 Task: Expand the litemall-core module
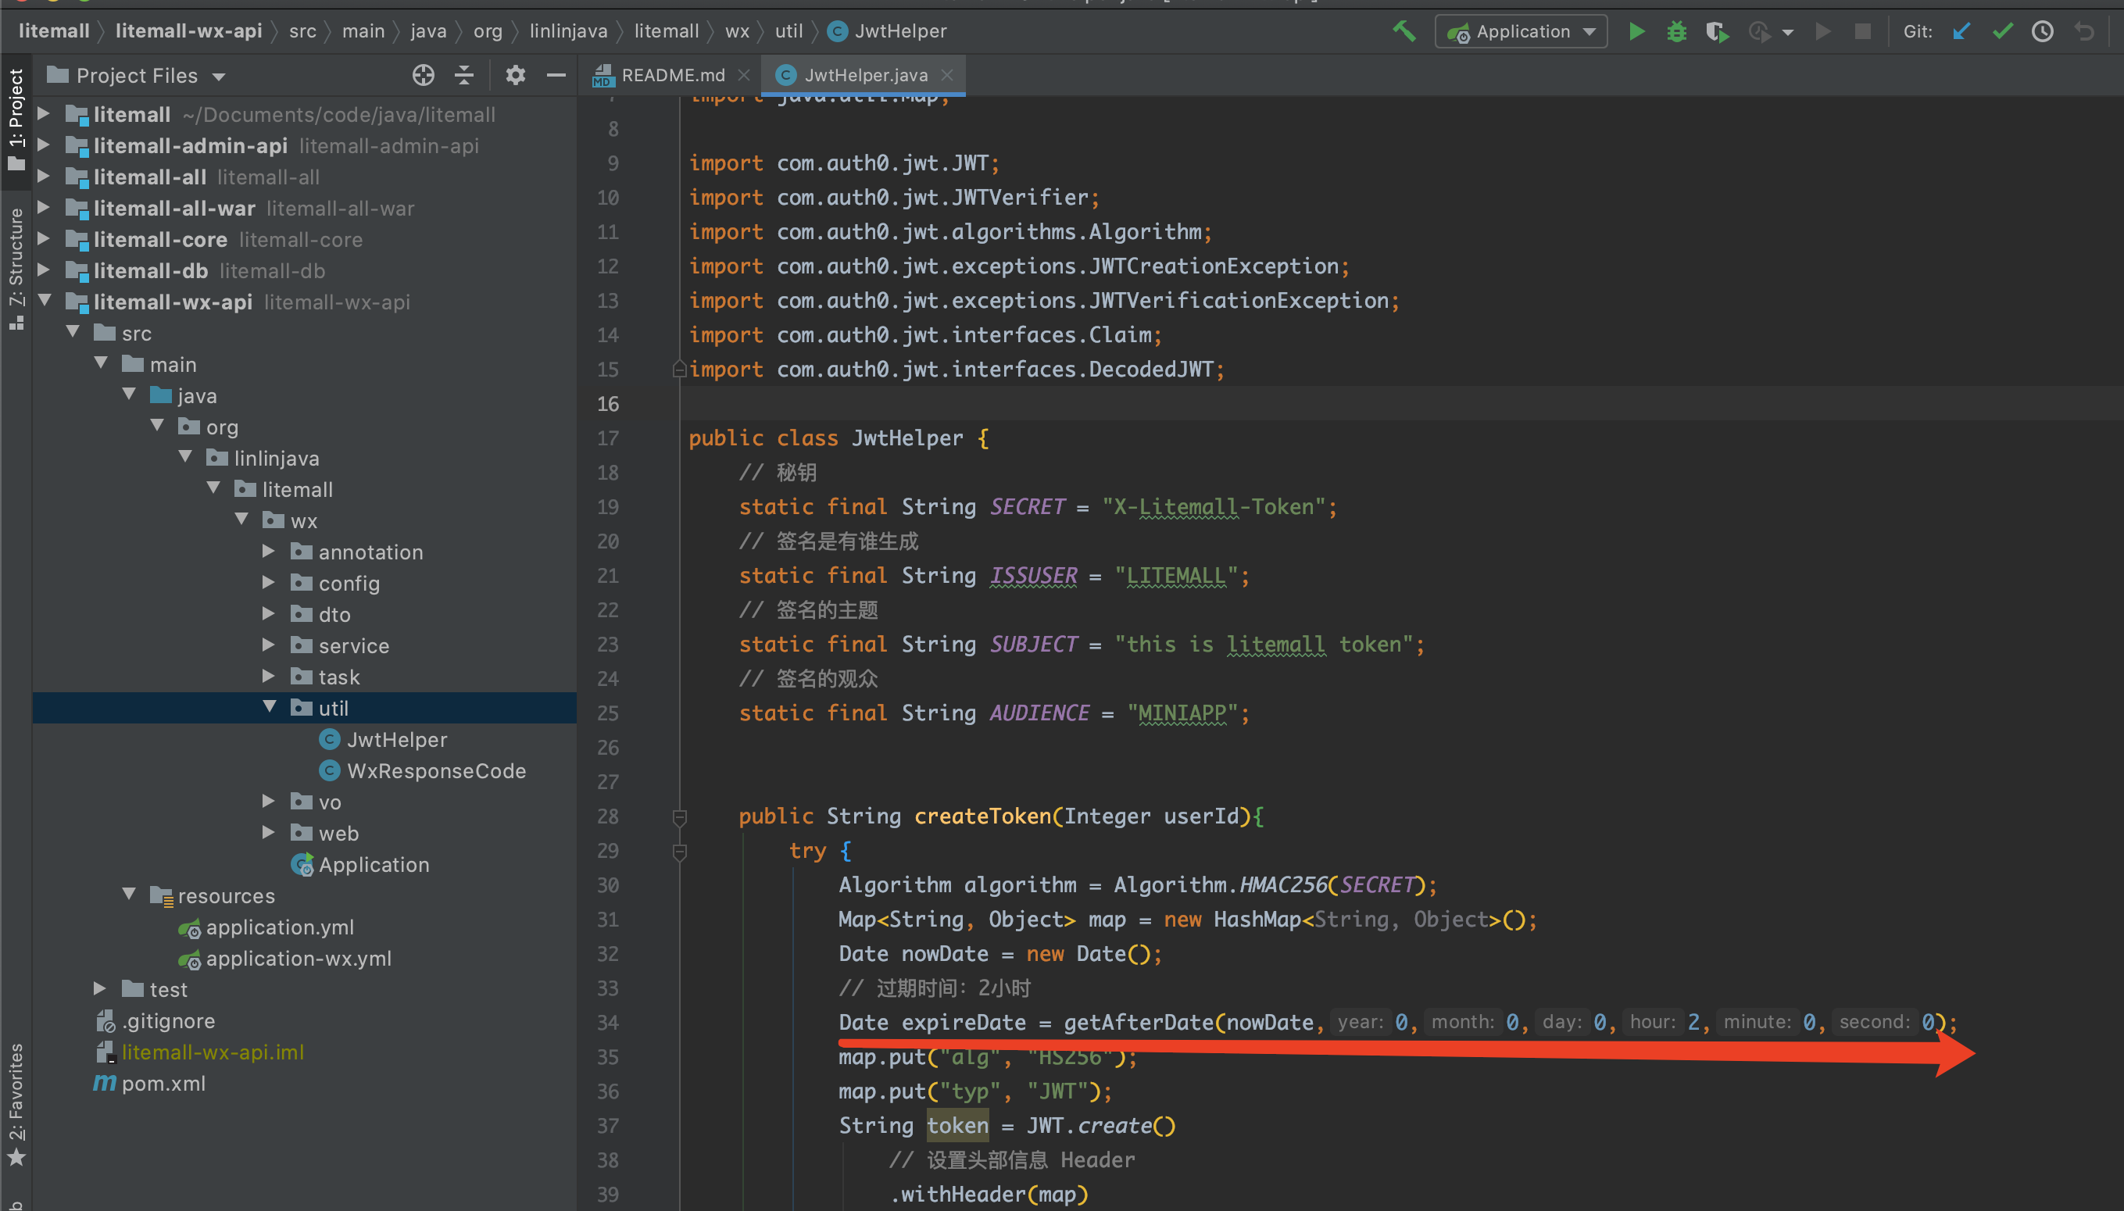[44, 240]
